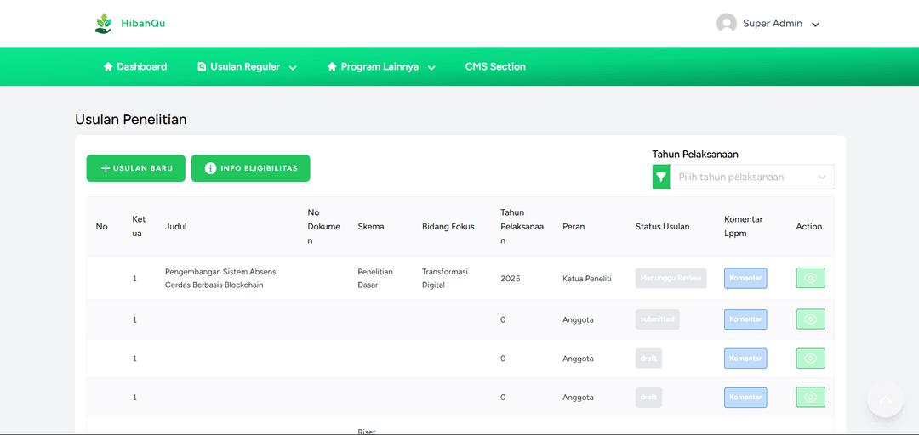The width and height of the screenshot is (919, 435).
Task: Click the eye icon in the submitted row
Action: 810,319
